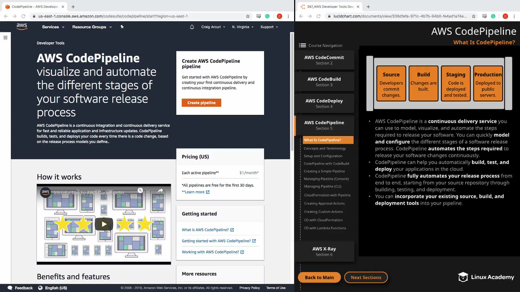
Task: Click the Share arrow icon on video
Action: click(160, 191)
